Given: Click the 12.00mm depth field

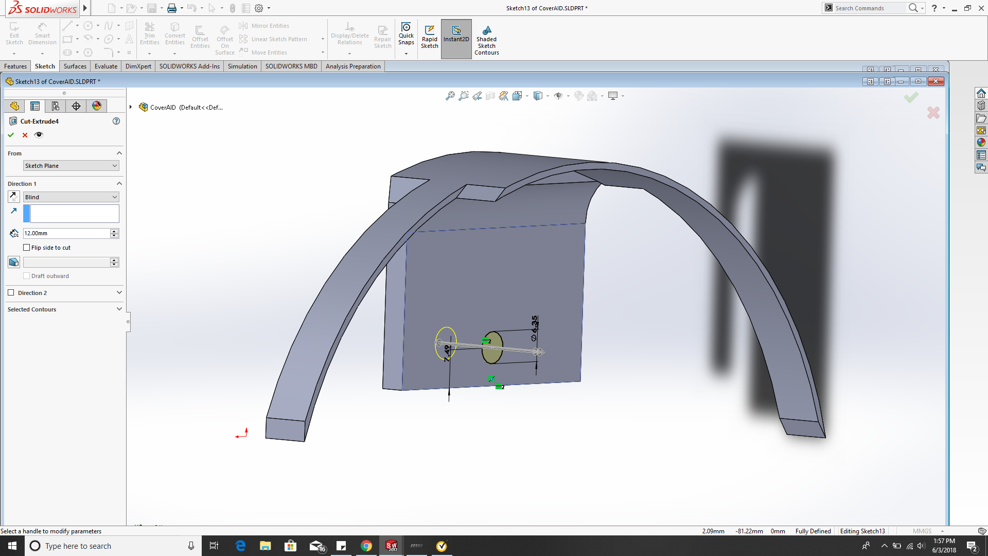Looking at the screenshot, I should 66,233.
